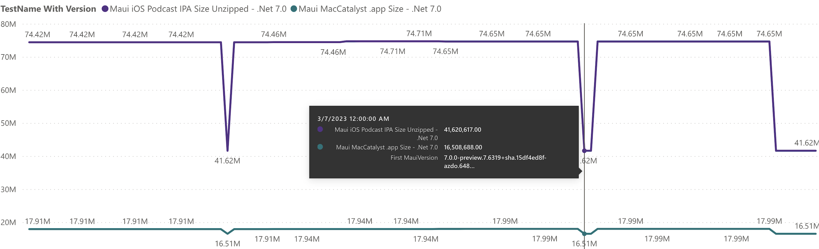Click the highlighted purple data point on the hover line
819x249 pixels.
pos(584,150)
